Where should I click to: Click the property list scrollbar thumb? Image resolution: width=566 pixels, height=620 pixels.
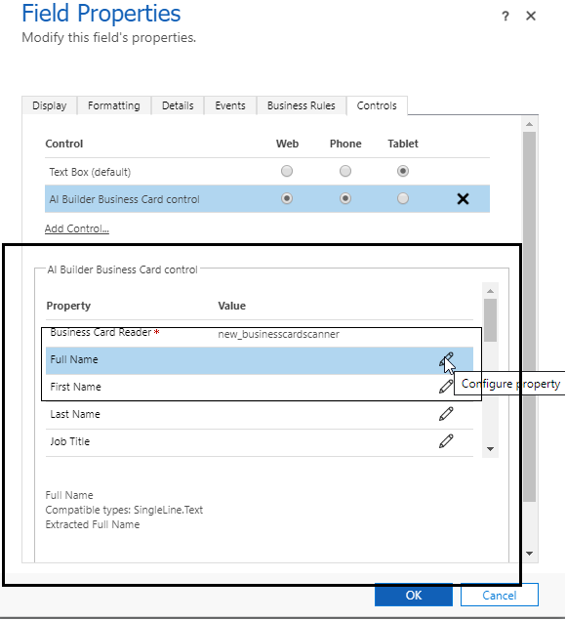pos(491,320)
